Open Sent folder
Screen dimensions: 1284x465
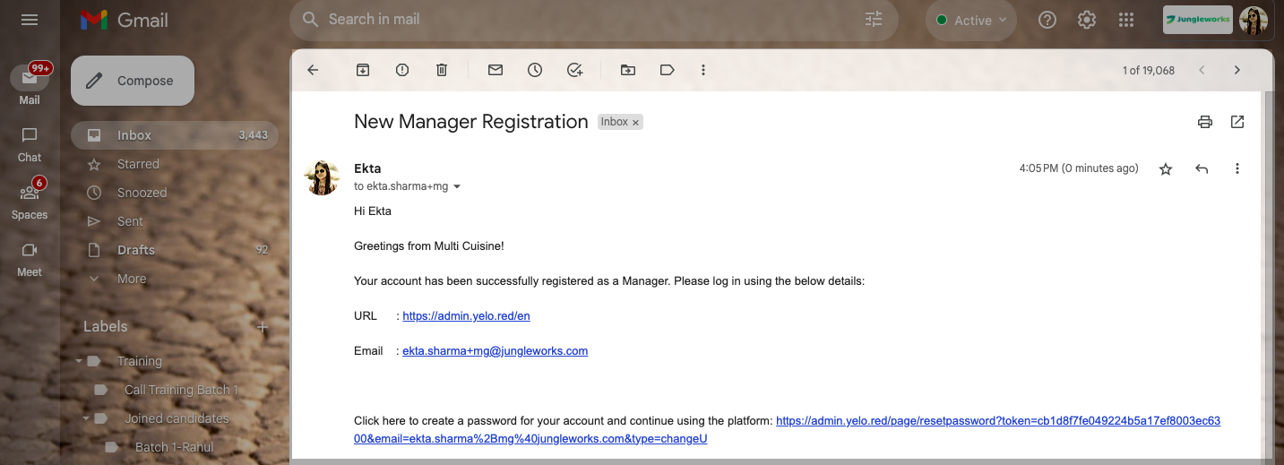pos(175,221)
